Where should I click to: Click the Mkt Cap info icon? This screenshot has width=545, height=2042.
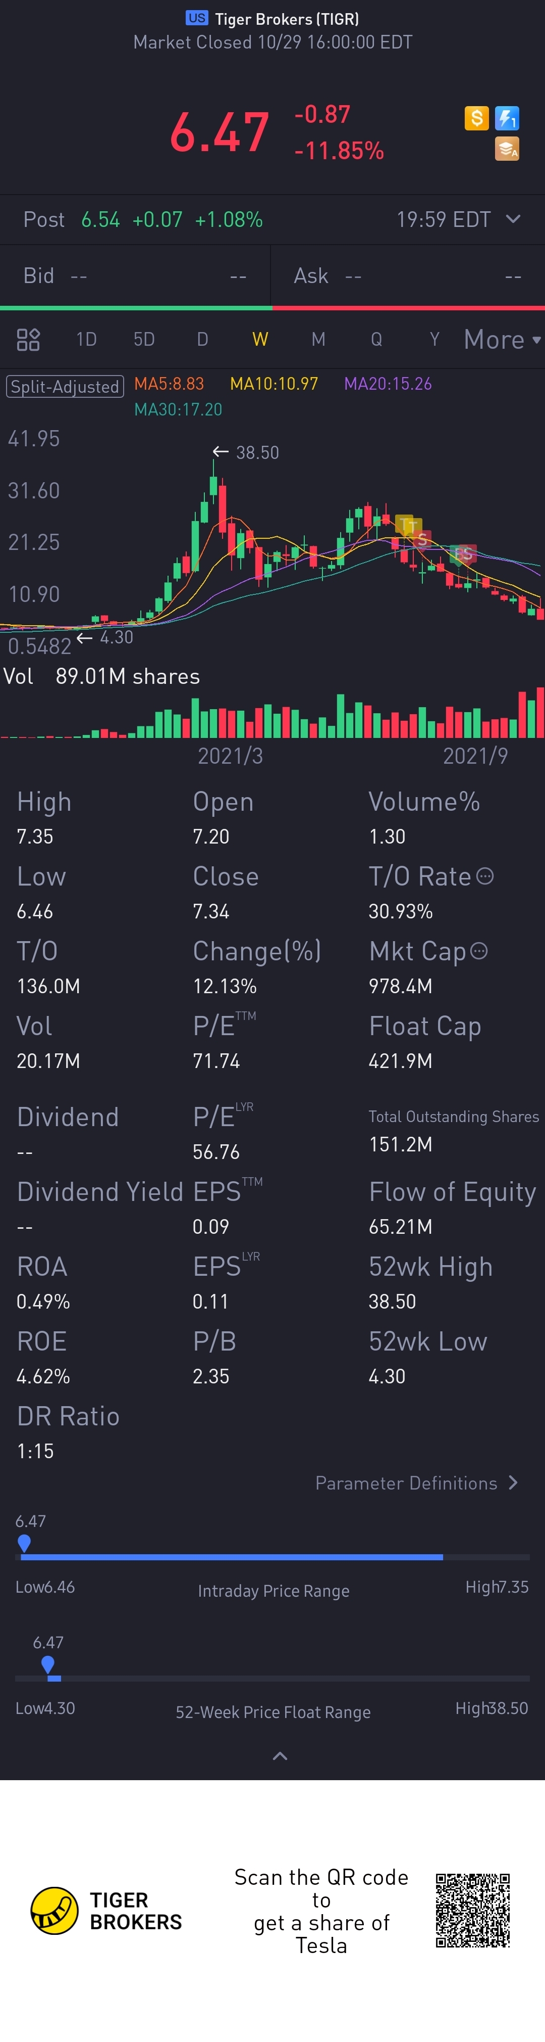point(478,950)
